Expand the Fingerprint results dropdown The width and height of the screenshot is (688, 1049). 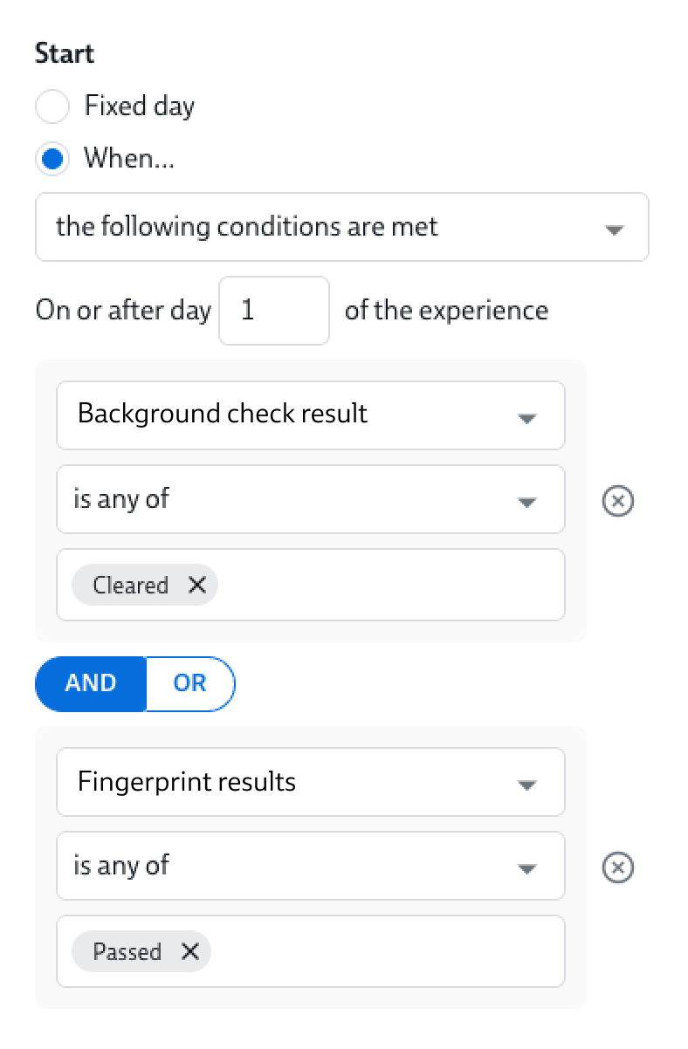(x=310, y=782)
